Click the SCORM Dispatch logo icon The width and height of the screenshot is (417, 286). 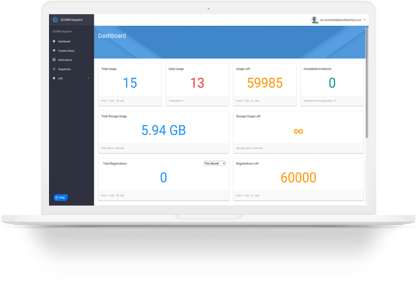click(55, 19)
